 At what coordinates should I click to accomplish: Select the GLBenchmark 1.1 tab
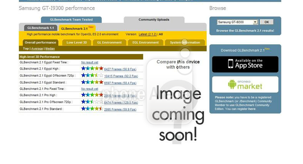[41, 28]
